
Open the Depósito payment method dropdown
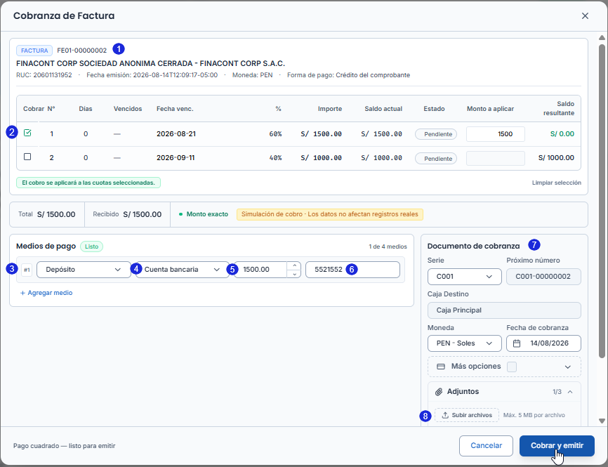coord(84,270)
